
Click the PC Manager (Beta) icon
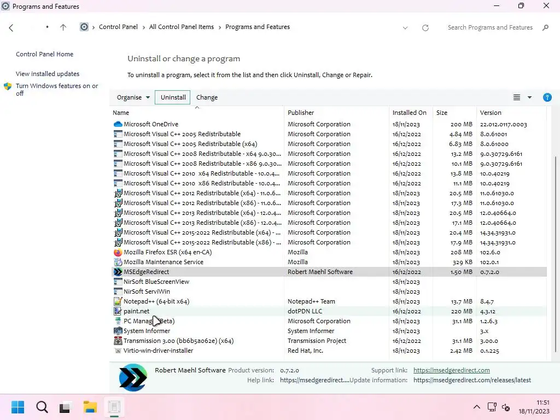coord(118,321)
